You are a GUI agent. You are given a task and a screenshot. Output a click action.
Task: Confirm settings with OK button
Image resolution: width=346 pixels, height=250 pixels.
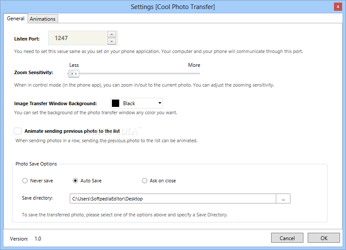click(x=324, y=238)
